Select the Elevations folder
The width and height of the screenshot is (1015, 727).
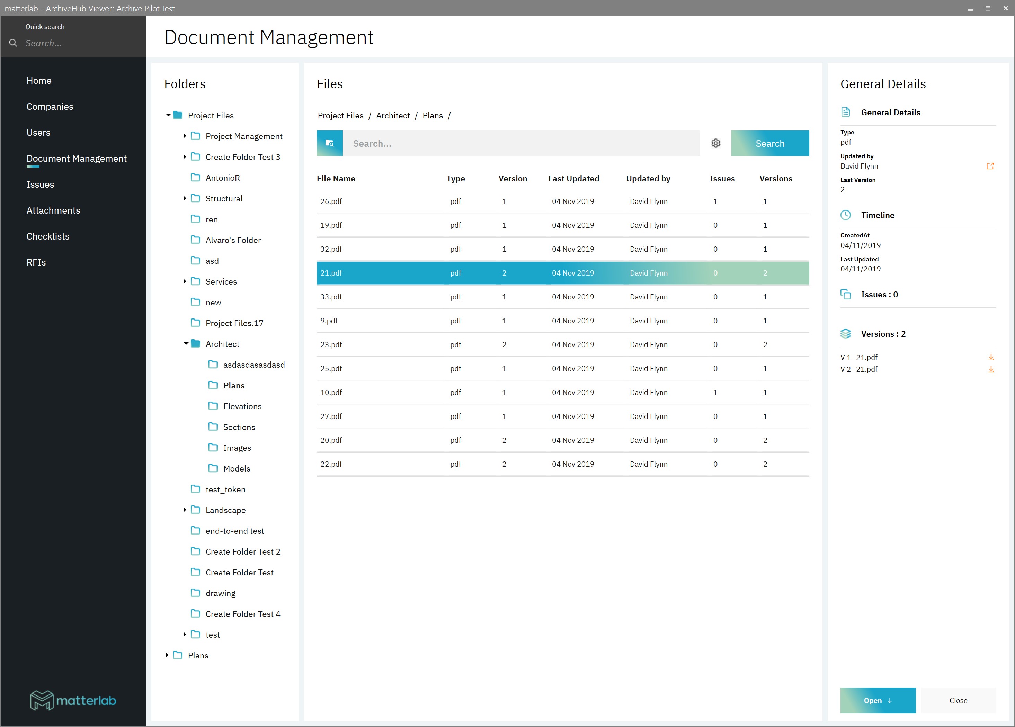tap(242, 406)
